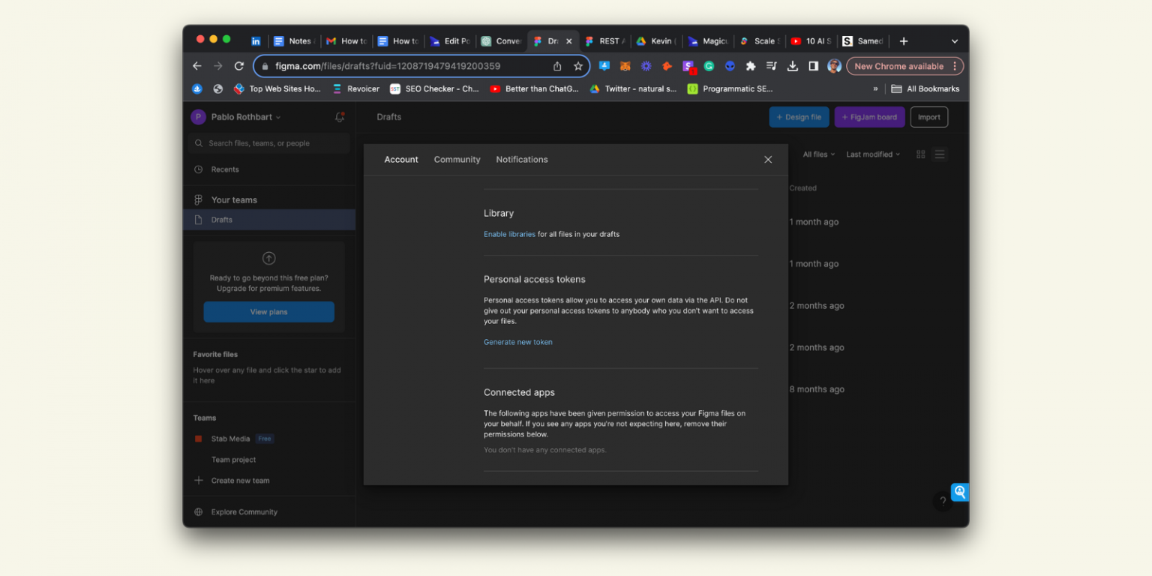This screenshot has height=576, width=1152.
Task: Open the Last modified sort dropdown
Action: pyautogui.click(x=872, y=154)
